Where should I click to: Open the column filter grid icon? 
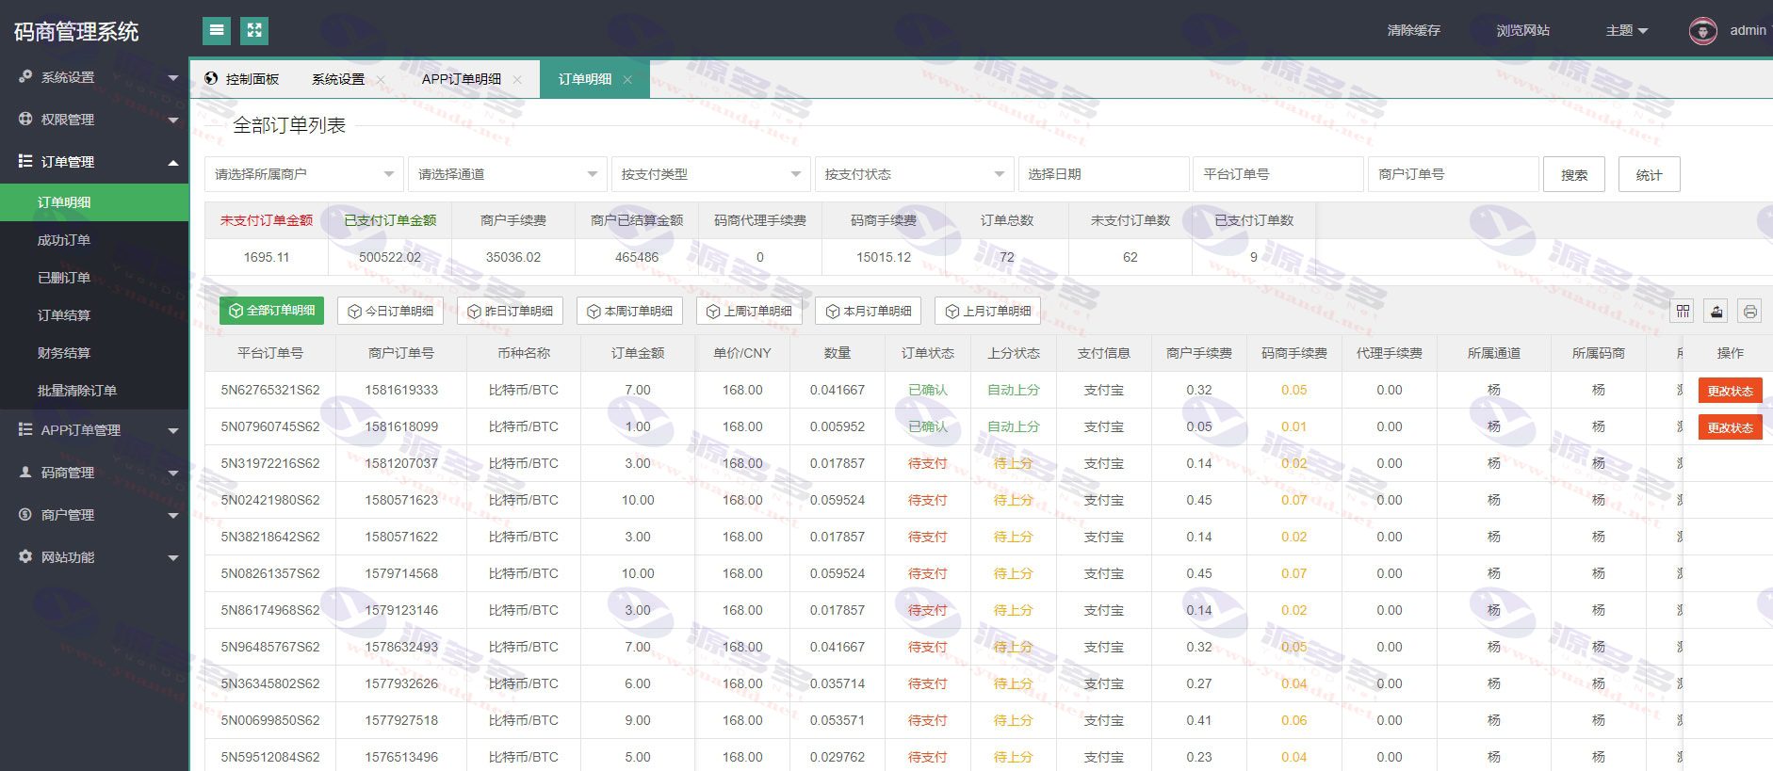(1684, 312)
